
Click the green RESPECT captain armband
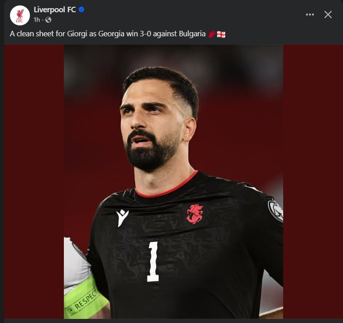point(83,299)
